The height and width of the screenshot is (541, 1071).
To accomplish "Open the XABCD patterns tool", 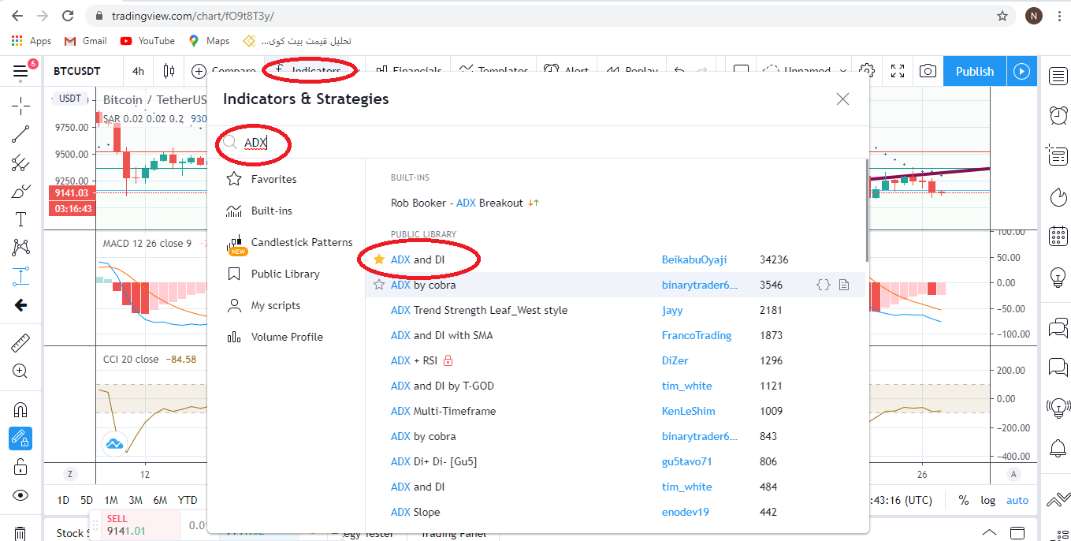I will pyautogui.click(x=20, y=248).
